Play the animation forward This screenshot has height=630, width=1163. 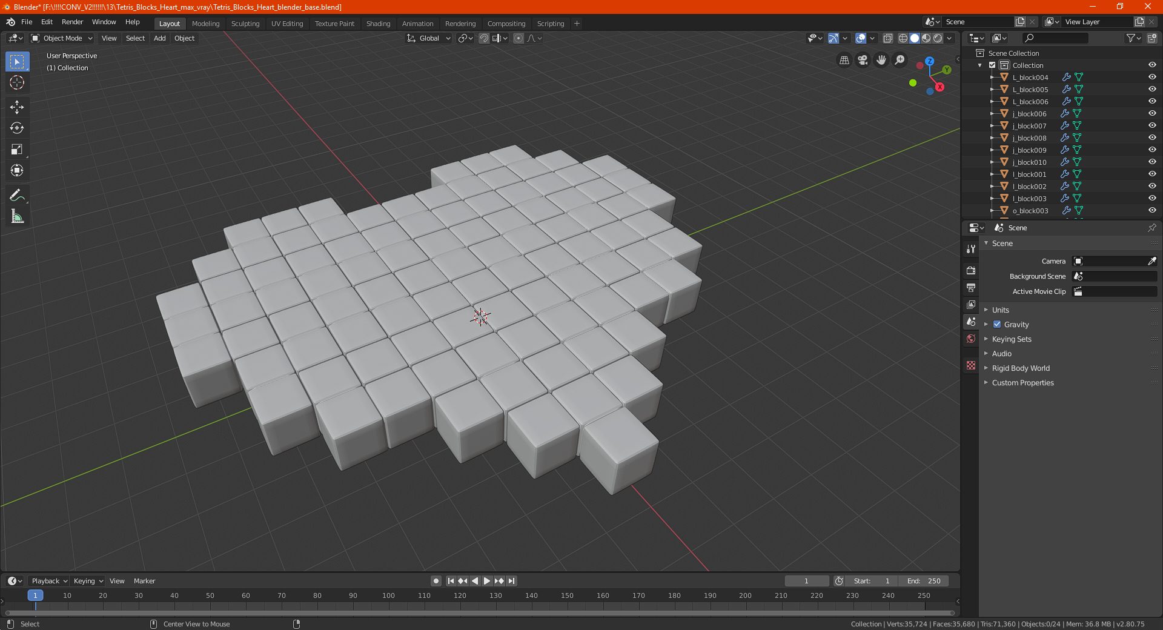pos(487,581)
